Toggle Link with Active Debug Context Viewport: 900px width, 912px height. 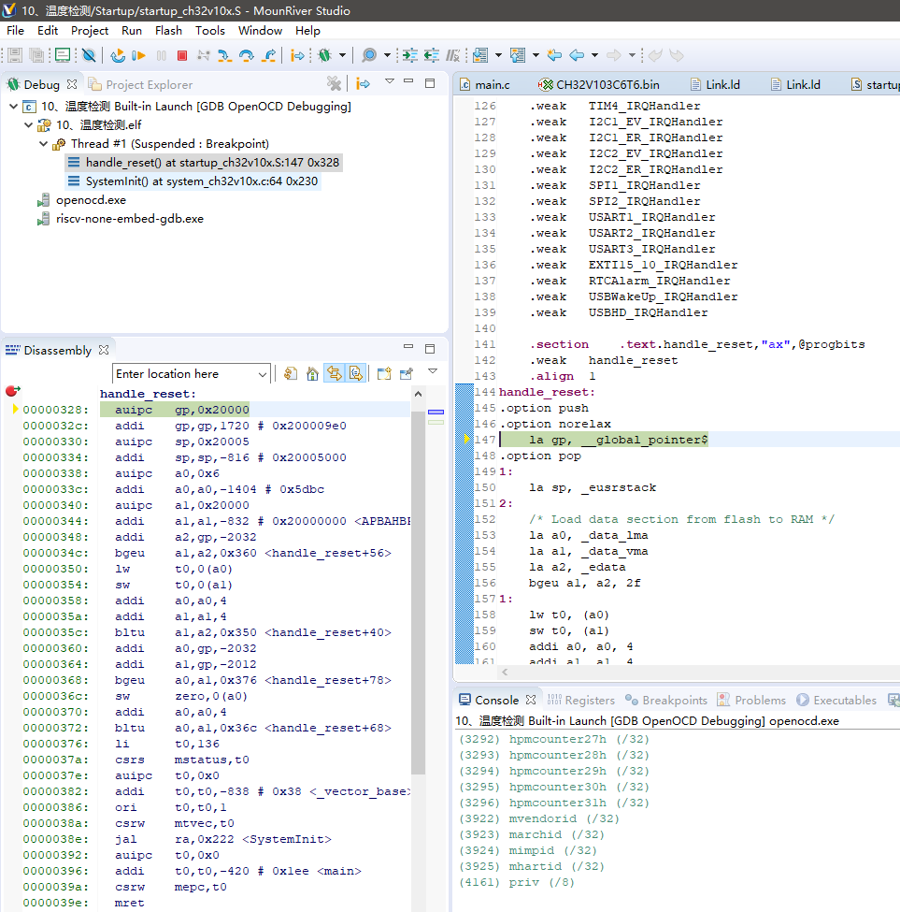click(334, 373)
